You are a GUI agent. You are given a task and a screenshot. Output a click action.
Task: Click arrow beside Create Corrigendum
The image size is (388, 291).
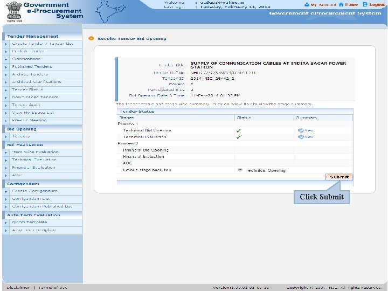[6, 191]
